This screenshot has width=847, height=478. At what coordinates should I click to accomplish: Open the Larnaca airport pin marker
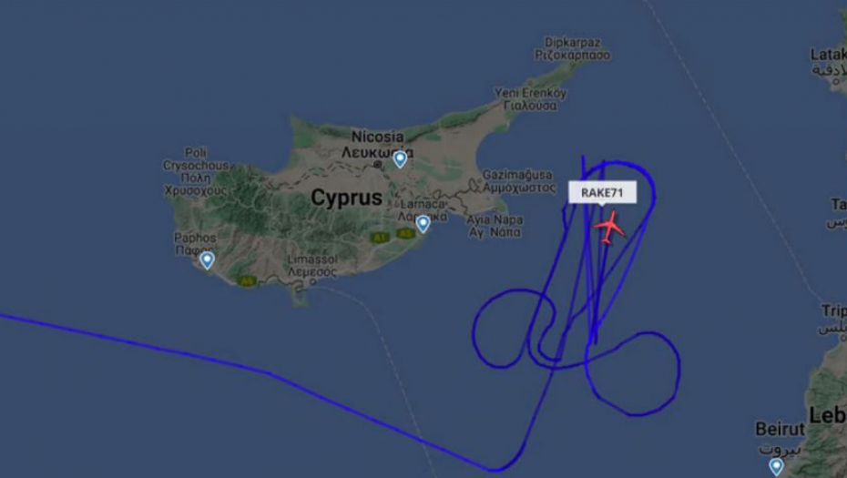point(423,224)
